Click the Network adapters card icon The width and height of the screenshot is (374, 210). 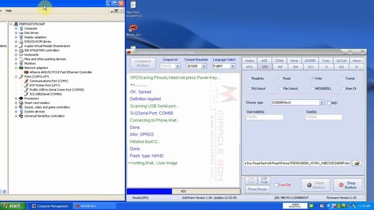click(x=21, y=68)
